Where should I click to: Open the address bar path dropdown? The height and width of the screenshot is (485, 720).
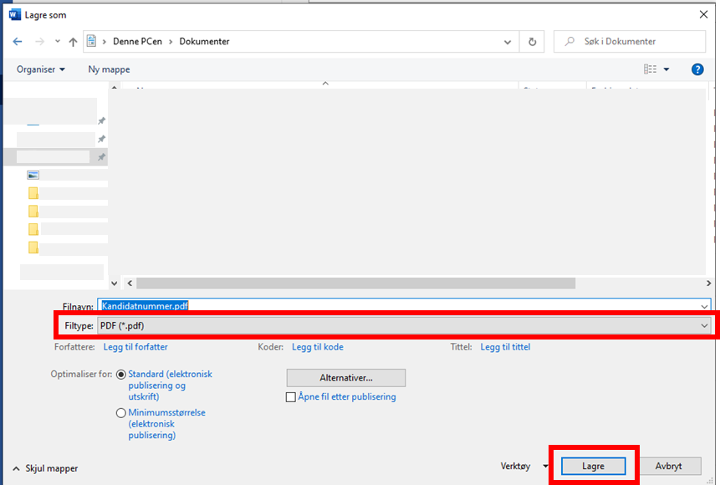pos(508,41)
